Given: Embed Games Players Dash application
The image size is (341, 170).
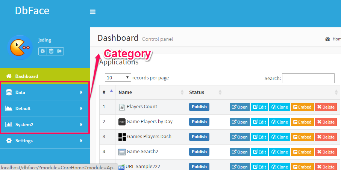Looking at the screenshot, I should click(x=303, y=137).
